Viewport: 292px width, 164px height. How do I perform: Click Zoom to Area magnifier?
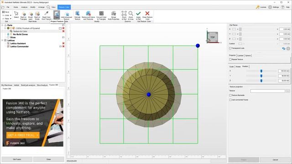pos(131,15)
